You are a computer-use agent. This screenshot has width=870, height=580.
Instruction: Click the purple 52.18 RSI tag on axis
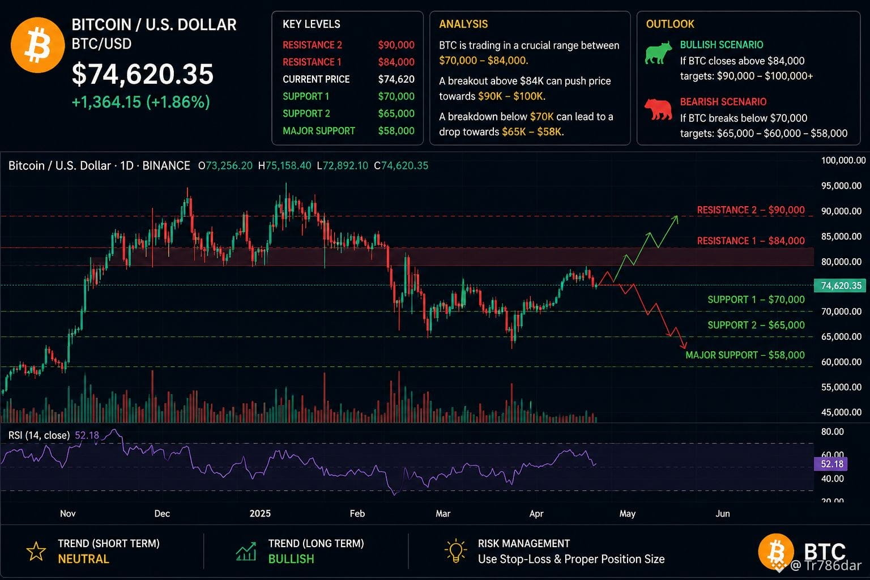point(831,464)
